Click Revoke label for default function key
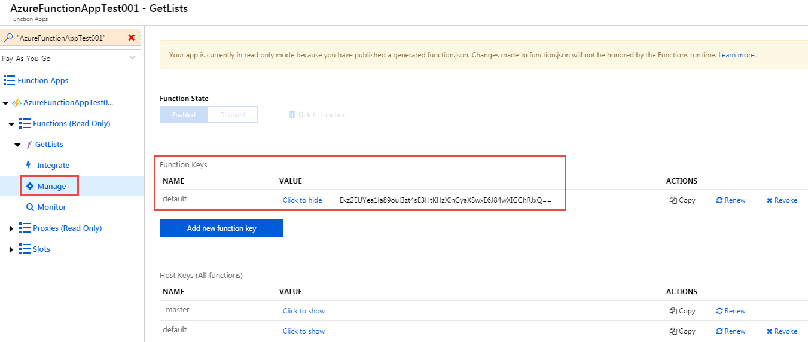This screenshot has height=342, width=808. 786,200
